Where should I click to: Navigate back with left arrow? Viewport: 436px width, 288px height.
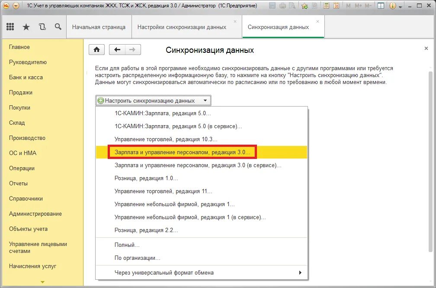(117, 49)
